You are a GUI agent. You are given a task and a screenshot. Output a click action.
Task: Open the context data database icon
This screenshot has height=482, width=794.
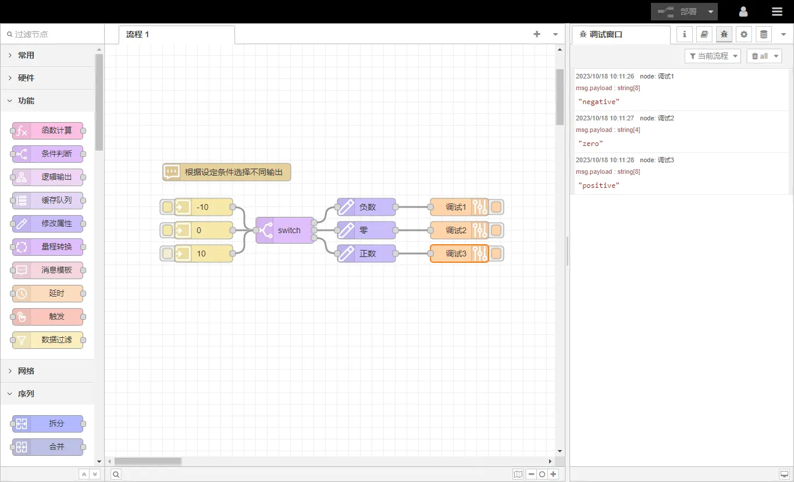point(764,34)
